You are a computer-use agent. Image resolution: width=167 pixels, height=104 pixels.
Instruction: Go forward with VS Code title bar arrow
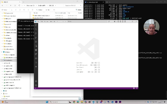click(x=65, y=21)
